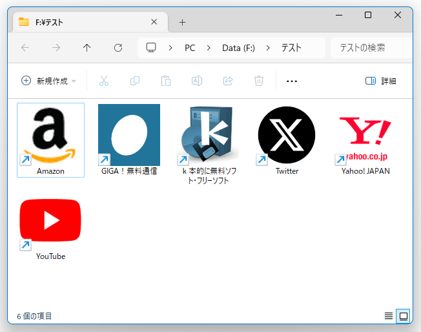Click テスト in the breadcrumb

coord(291,48)
